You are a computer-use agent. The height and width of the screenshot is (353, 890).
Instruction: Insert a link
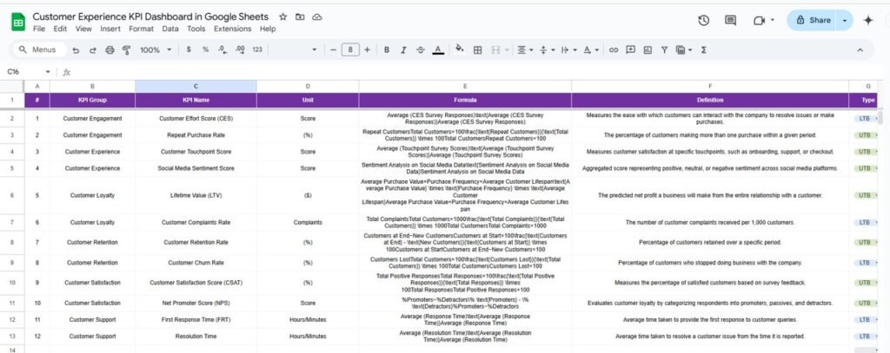(613, 49)
